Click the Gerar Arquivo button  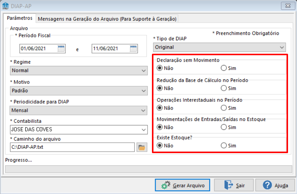point(182,185)
